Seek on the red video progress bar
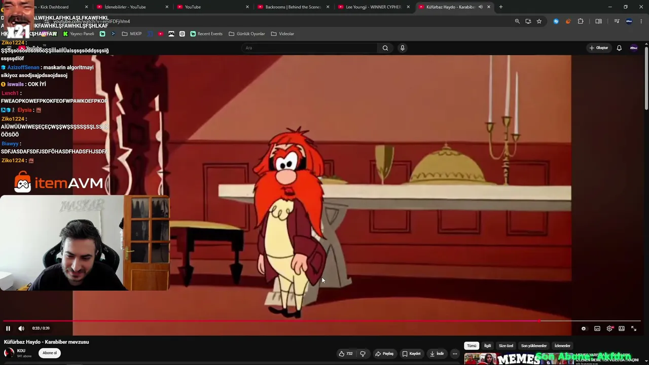This screenshot has width=649, height=365. (x=322, y=321)
